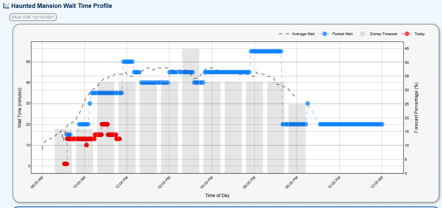Click the 30-minute blue point just after 10:00 AM
Image resolution: width=442 pixels, height=208 pixels.
pos(90,103)
